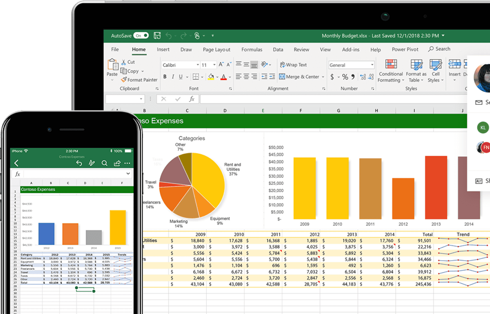This screenshot has width=490, height=314.
Task: Switch to the Insert ribbon tab
Action: point(163,49)
